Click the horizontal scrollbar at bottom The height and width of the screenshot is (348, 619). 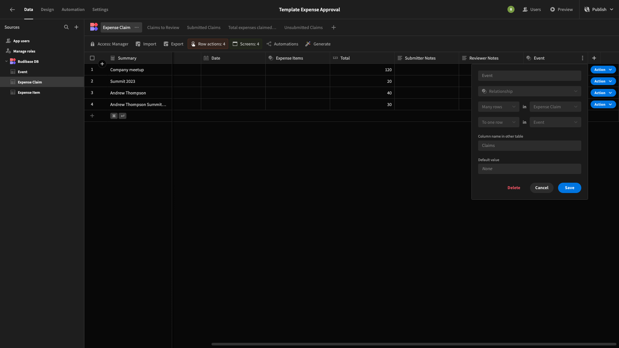(414, 344)
